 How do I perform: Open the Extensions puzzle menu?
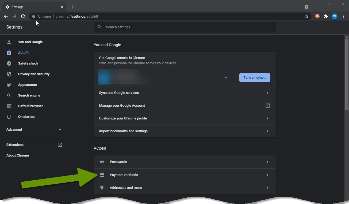tap(326, 16)
